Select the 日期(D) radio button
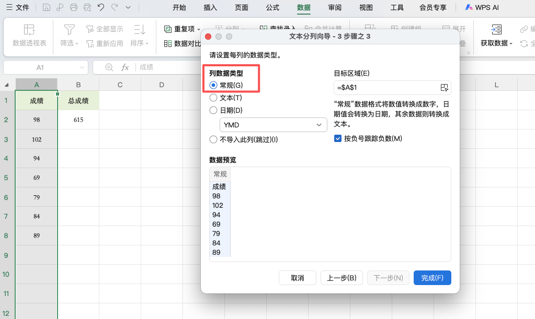Image resolution: width=535 pixels, height=319 pixels. [x=213, y=110]
